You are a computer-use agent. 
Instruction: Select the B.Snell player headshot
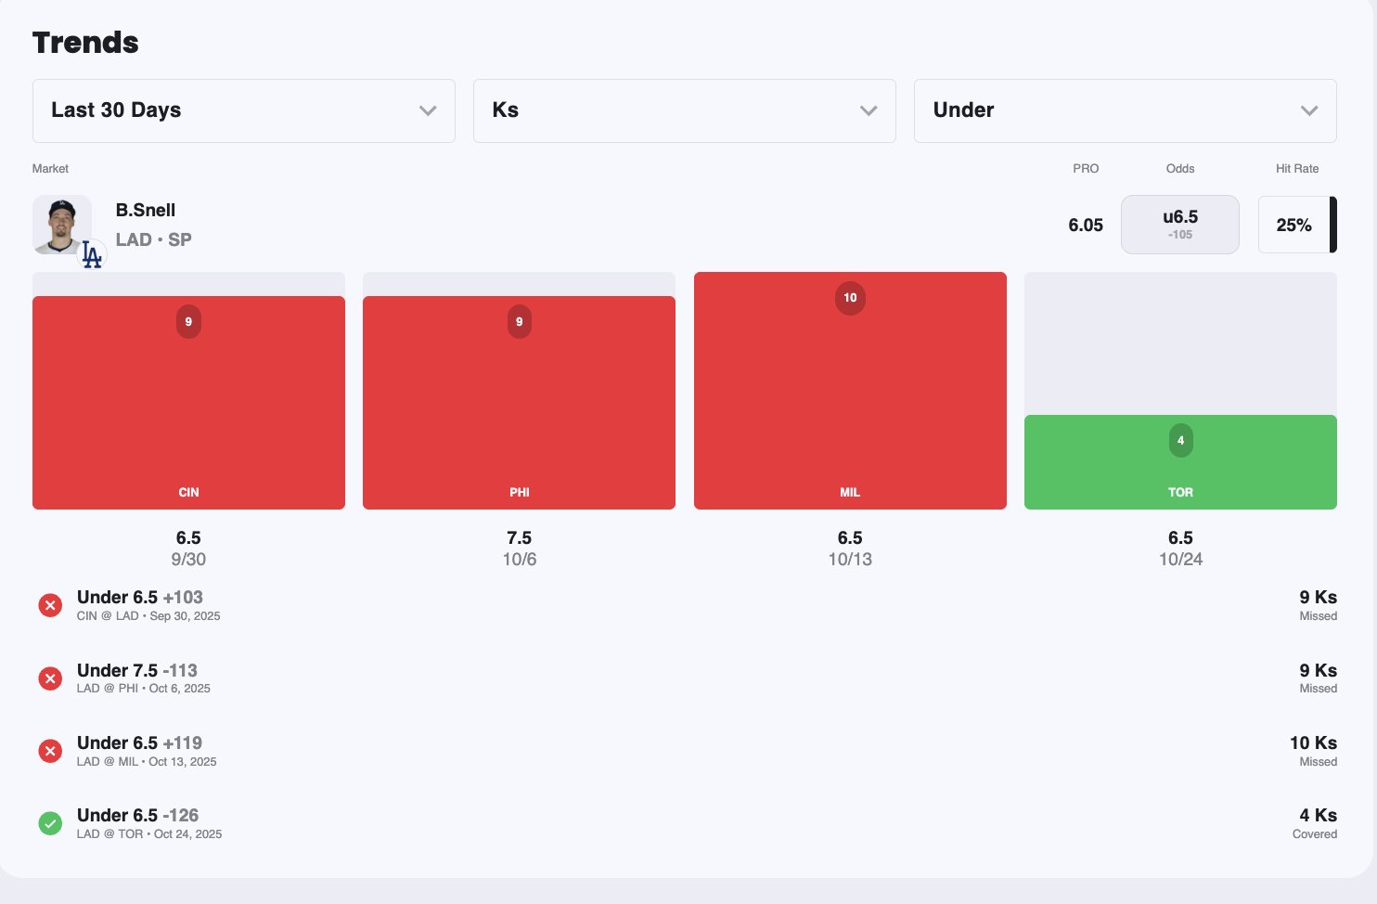click(x=61, y=224)
